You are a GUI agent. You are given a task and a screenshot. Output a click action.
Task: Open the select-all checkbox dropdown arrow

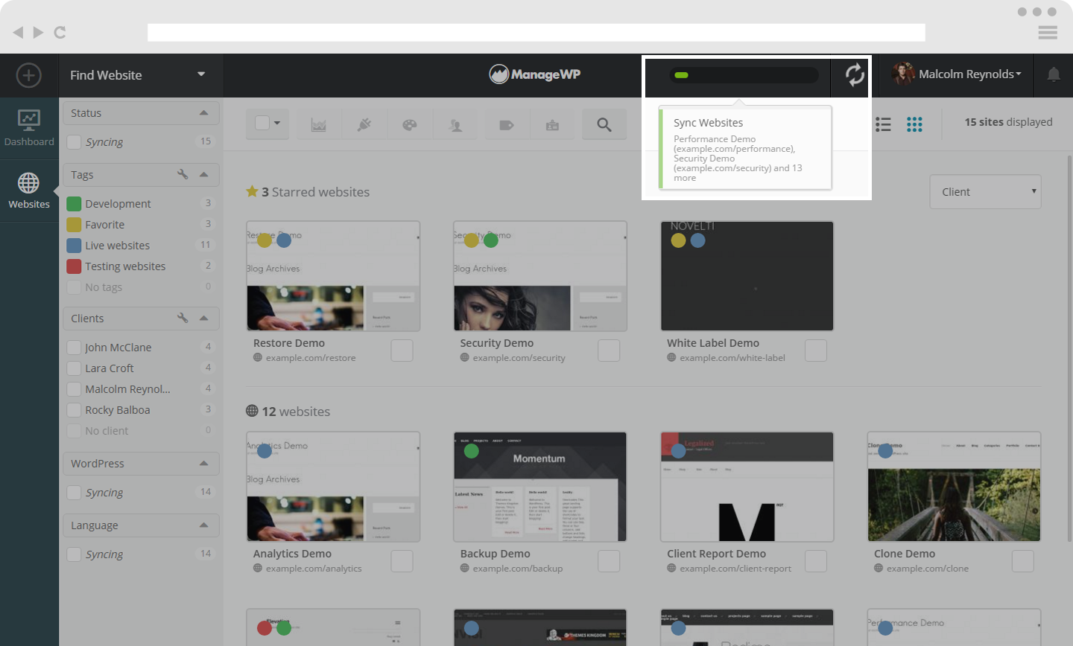click(x=277, y=123)
